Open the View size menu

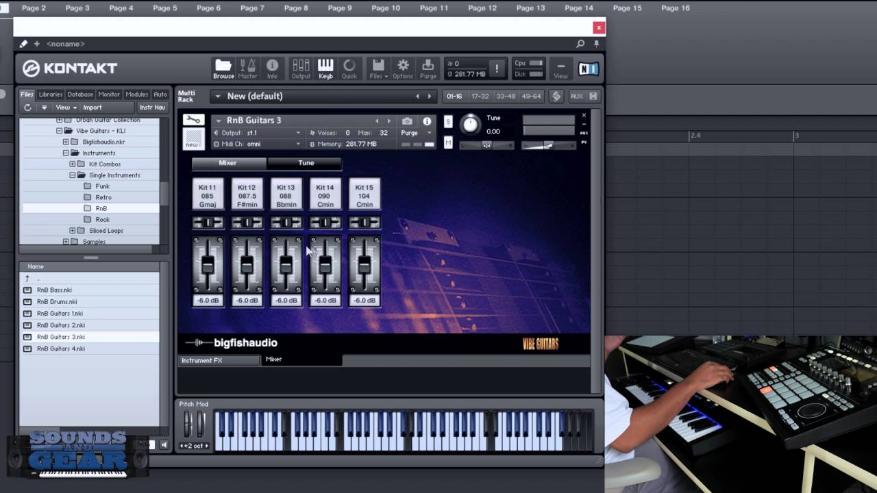[560, 68]
